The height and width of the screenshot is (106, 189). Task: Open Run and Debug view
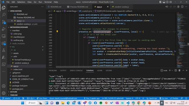tap(4, 29)
